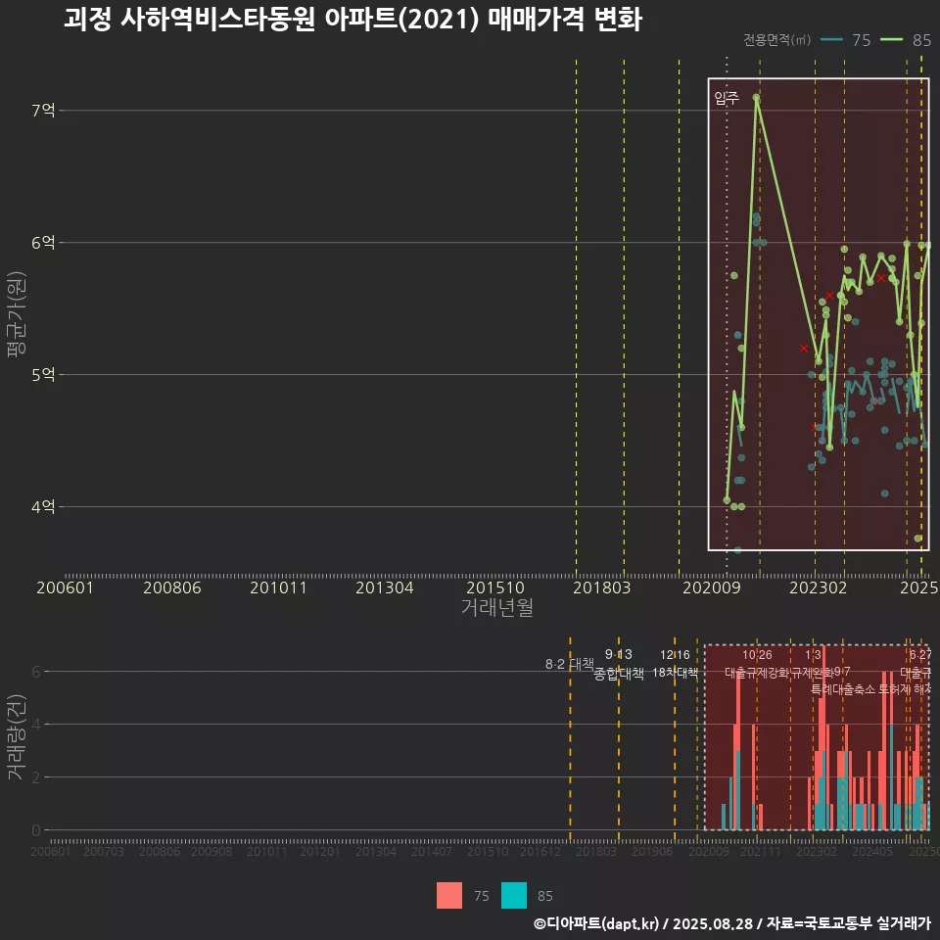Viewport: 940px width, 940px height.
Task: Click the 평균가(원) axis title
Action: [17, 314]
